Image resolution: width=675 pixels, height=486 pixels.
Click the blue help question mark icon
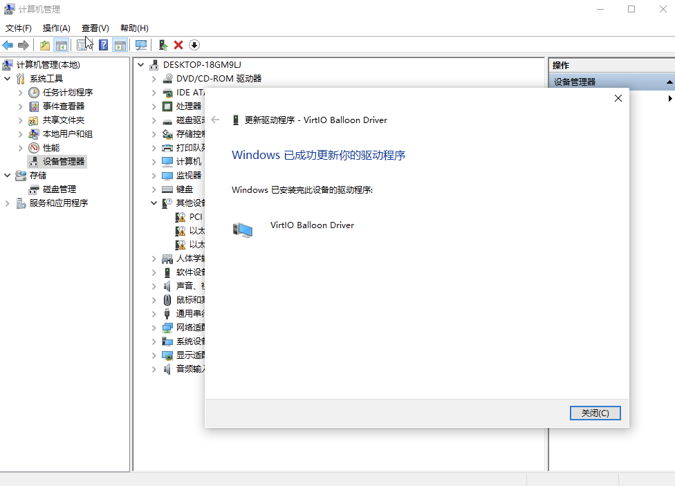coord(103,45)
